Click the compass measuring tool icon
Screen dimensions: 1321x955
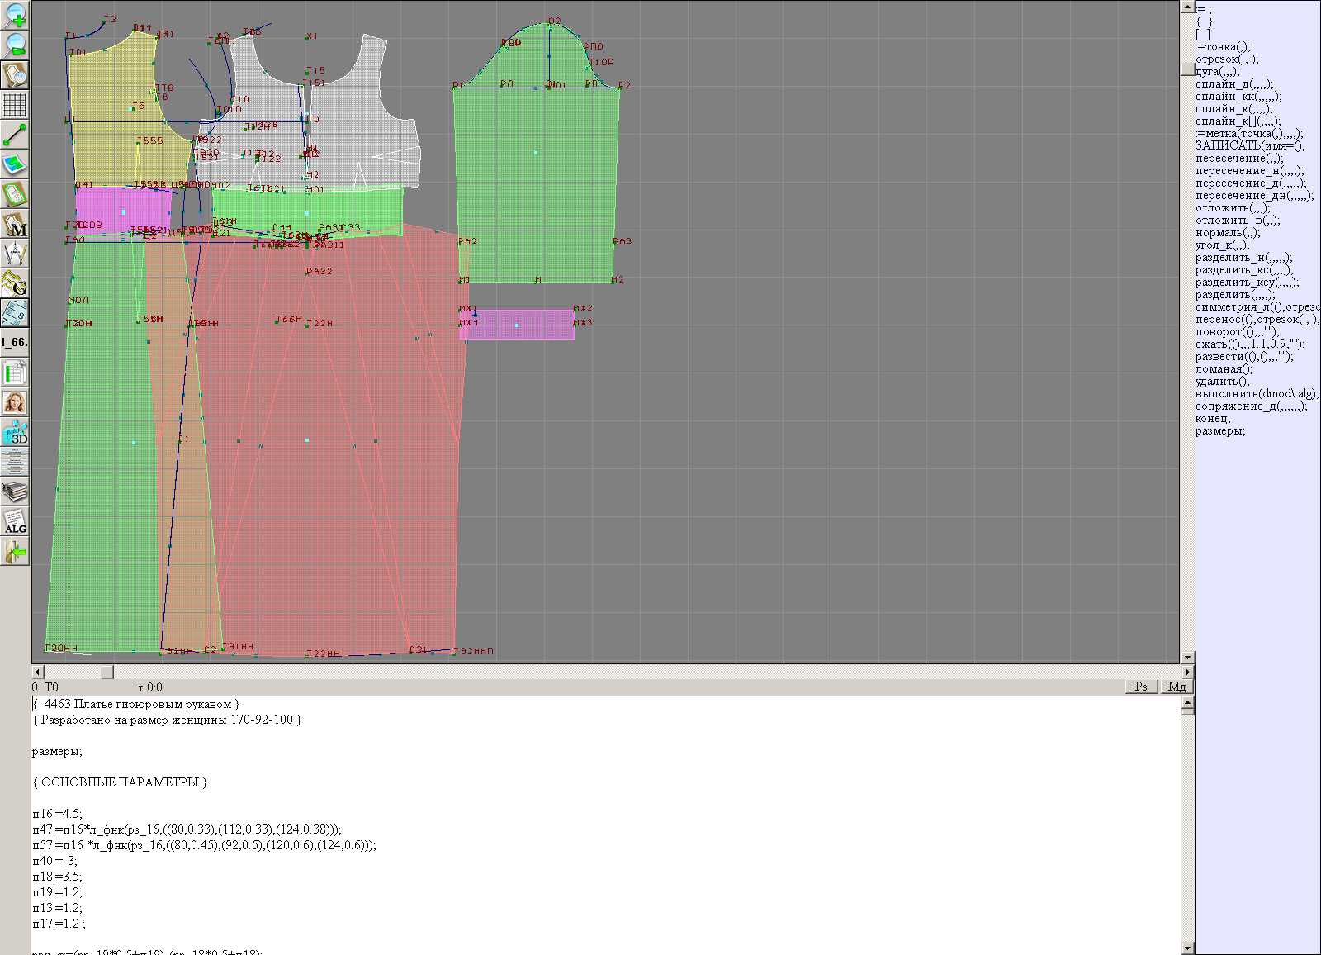tap(15, 254)
